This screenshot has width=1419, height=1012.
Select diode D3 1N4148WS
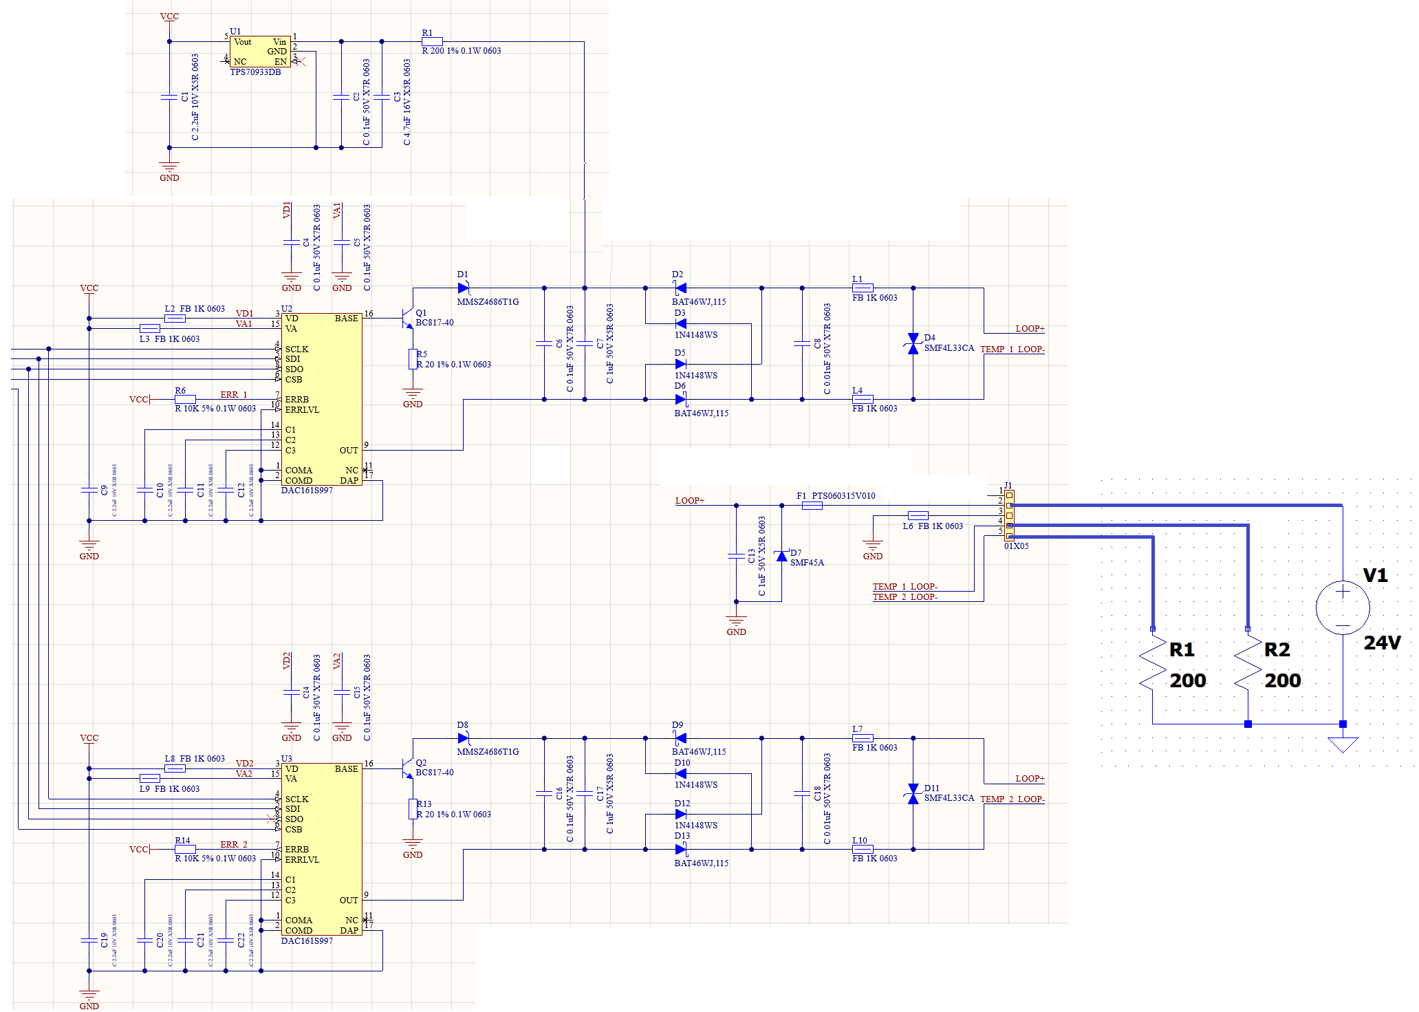680,323
